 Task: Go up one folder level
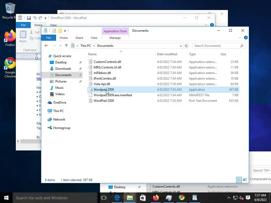(66, 45)
